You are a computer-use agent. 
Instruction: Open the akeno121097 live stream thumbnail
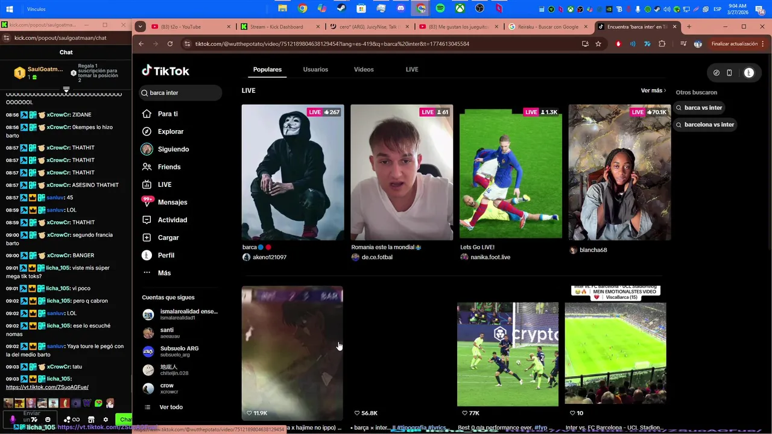coord(293,172)
